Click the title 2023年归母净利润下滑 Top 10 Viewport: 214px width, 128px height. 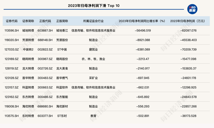94,5
